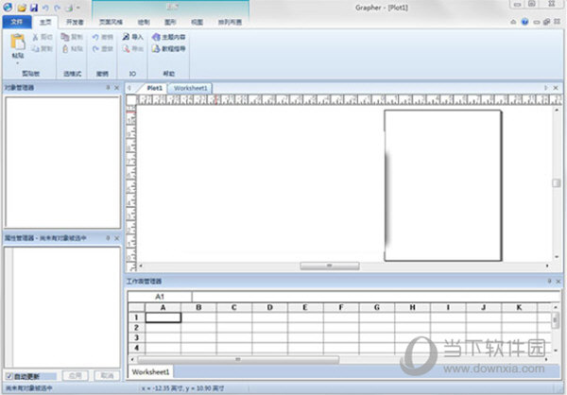Click status bar coordinates x = -12.35
Image resolution: width=567 pixels, height=395 pixels.
pyautogui.click(x=182, y=388)
